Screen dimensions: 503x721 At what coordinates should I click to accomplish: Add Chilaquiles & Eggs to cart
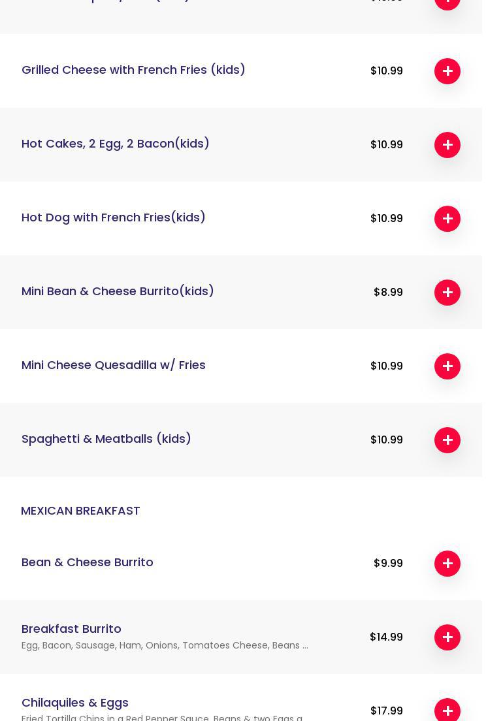(447, 711)
